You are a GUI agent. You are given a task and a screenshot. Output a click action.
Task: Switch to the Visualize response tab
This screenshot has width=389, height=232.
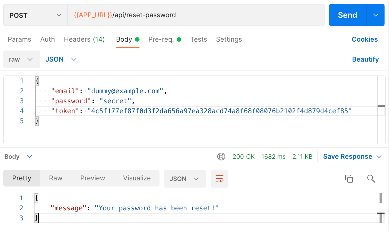pyautogui.click(x=136, y=178)
